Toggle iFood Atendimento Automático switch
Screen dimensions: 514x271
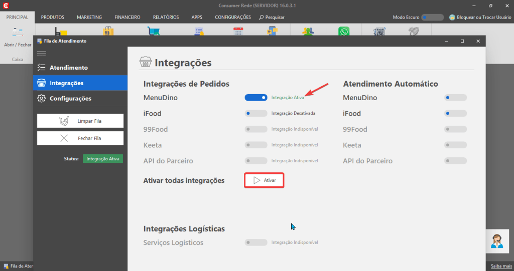coord(455,113)
